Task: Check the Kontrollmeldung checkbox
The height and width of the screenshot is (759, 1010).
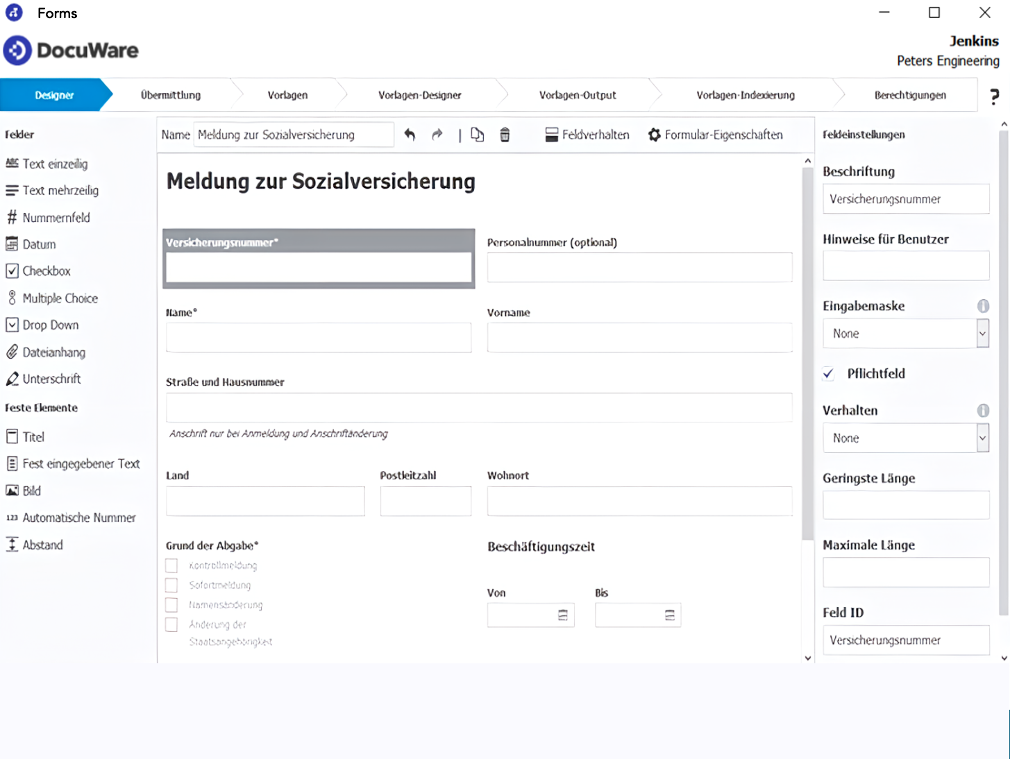Action: (171, 565)
